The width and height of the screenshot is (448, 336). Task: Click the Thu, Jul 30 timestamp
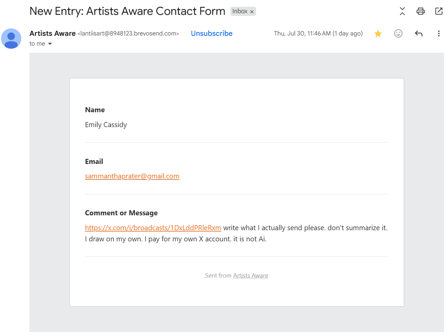[318, 33]
